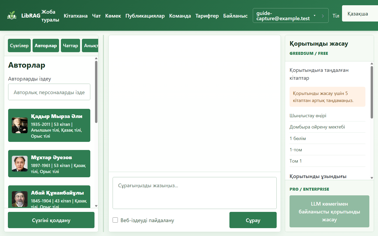The height and width of the screenshot is (236, 378).
Task: Click the 1-том book entry
Action: click(327, 150)
